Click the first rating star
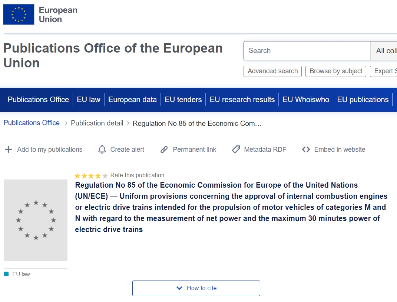 tap(77, 176)
